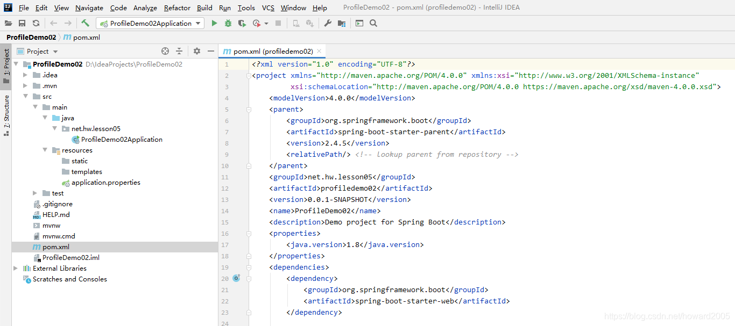Click the Save All toolbar icon
This screenshot has width=735, height=326.
point(22,23)
